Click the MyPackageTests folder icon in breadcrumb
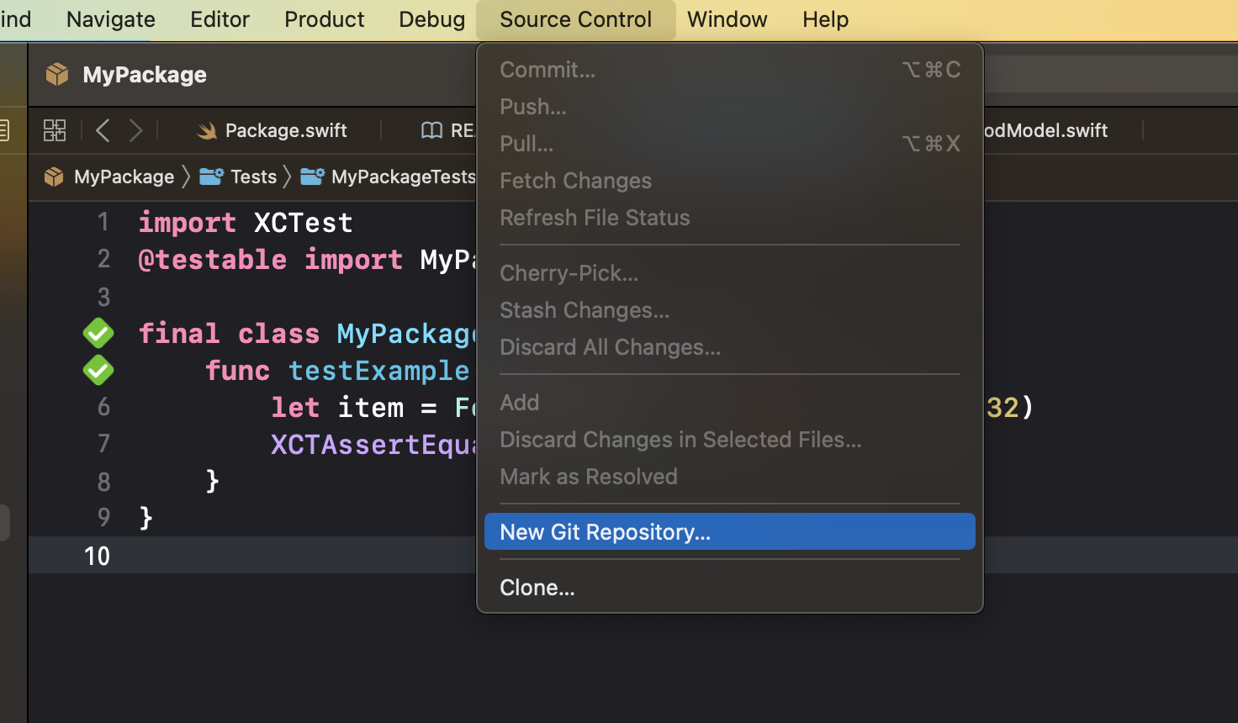The image size is (1238, 723). click(x=312, y=177)
